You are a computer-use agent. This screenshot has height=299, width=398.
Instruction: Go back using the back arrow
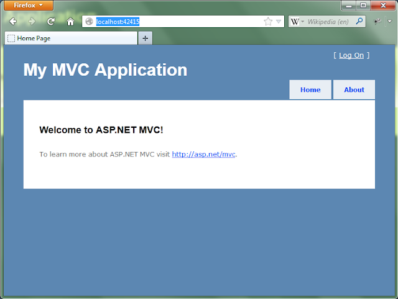[13, 22]
